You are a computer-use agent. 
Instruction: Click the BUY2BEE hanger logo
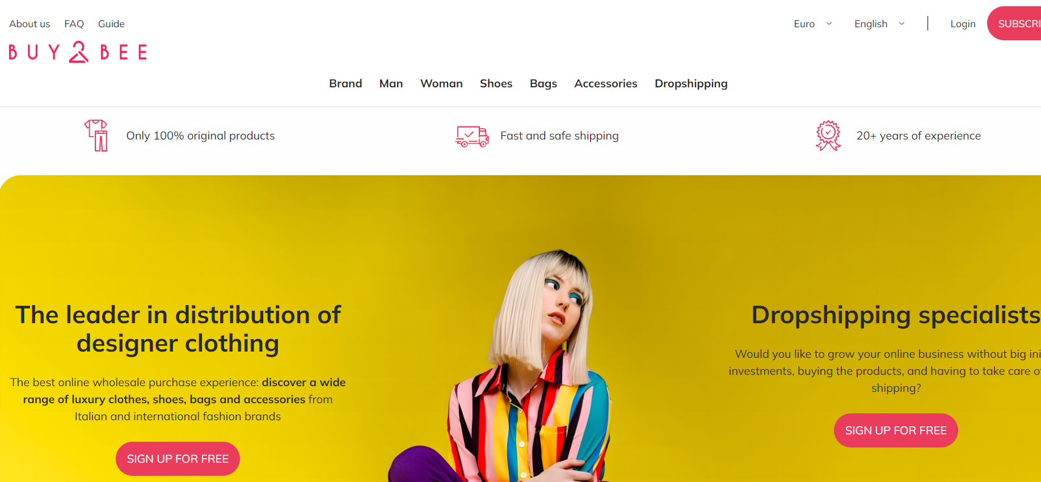[78, 52]
